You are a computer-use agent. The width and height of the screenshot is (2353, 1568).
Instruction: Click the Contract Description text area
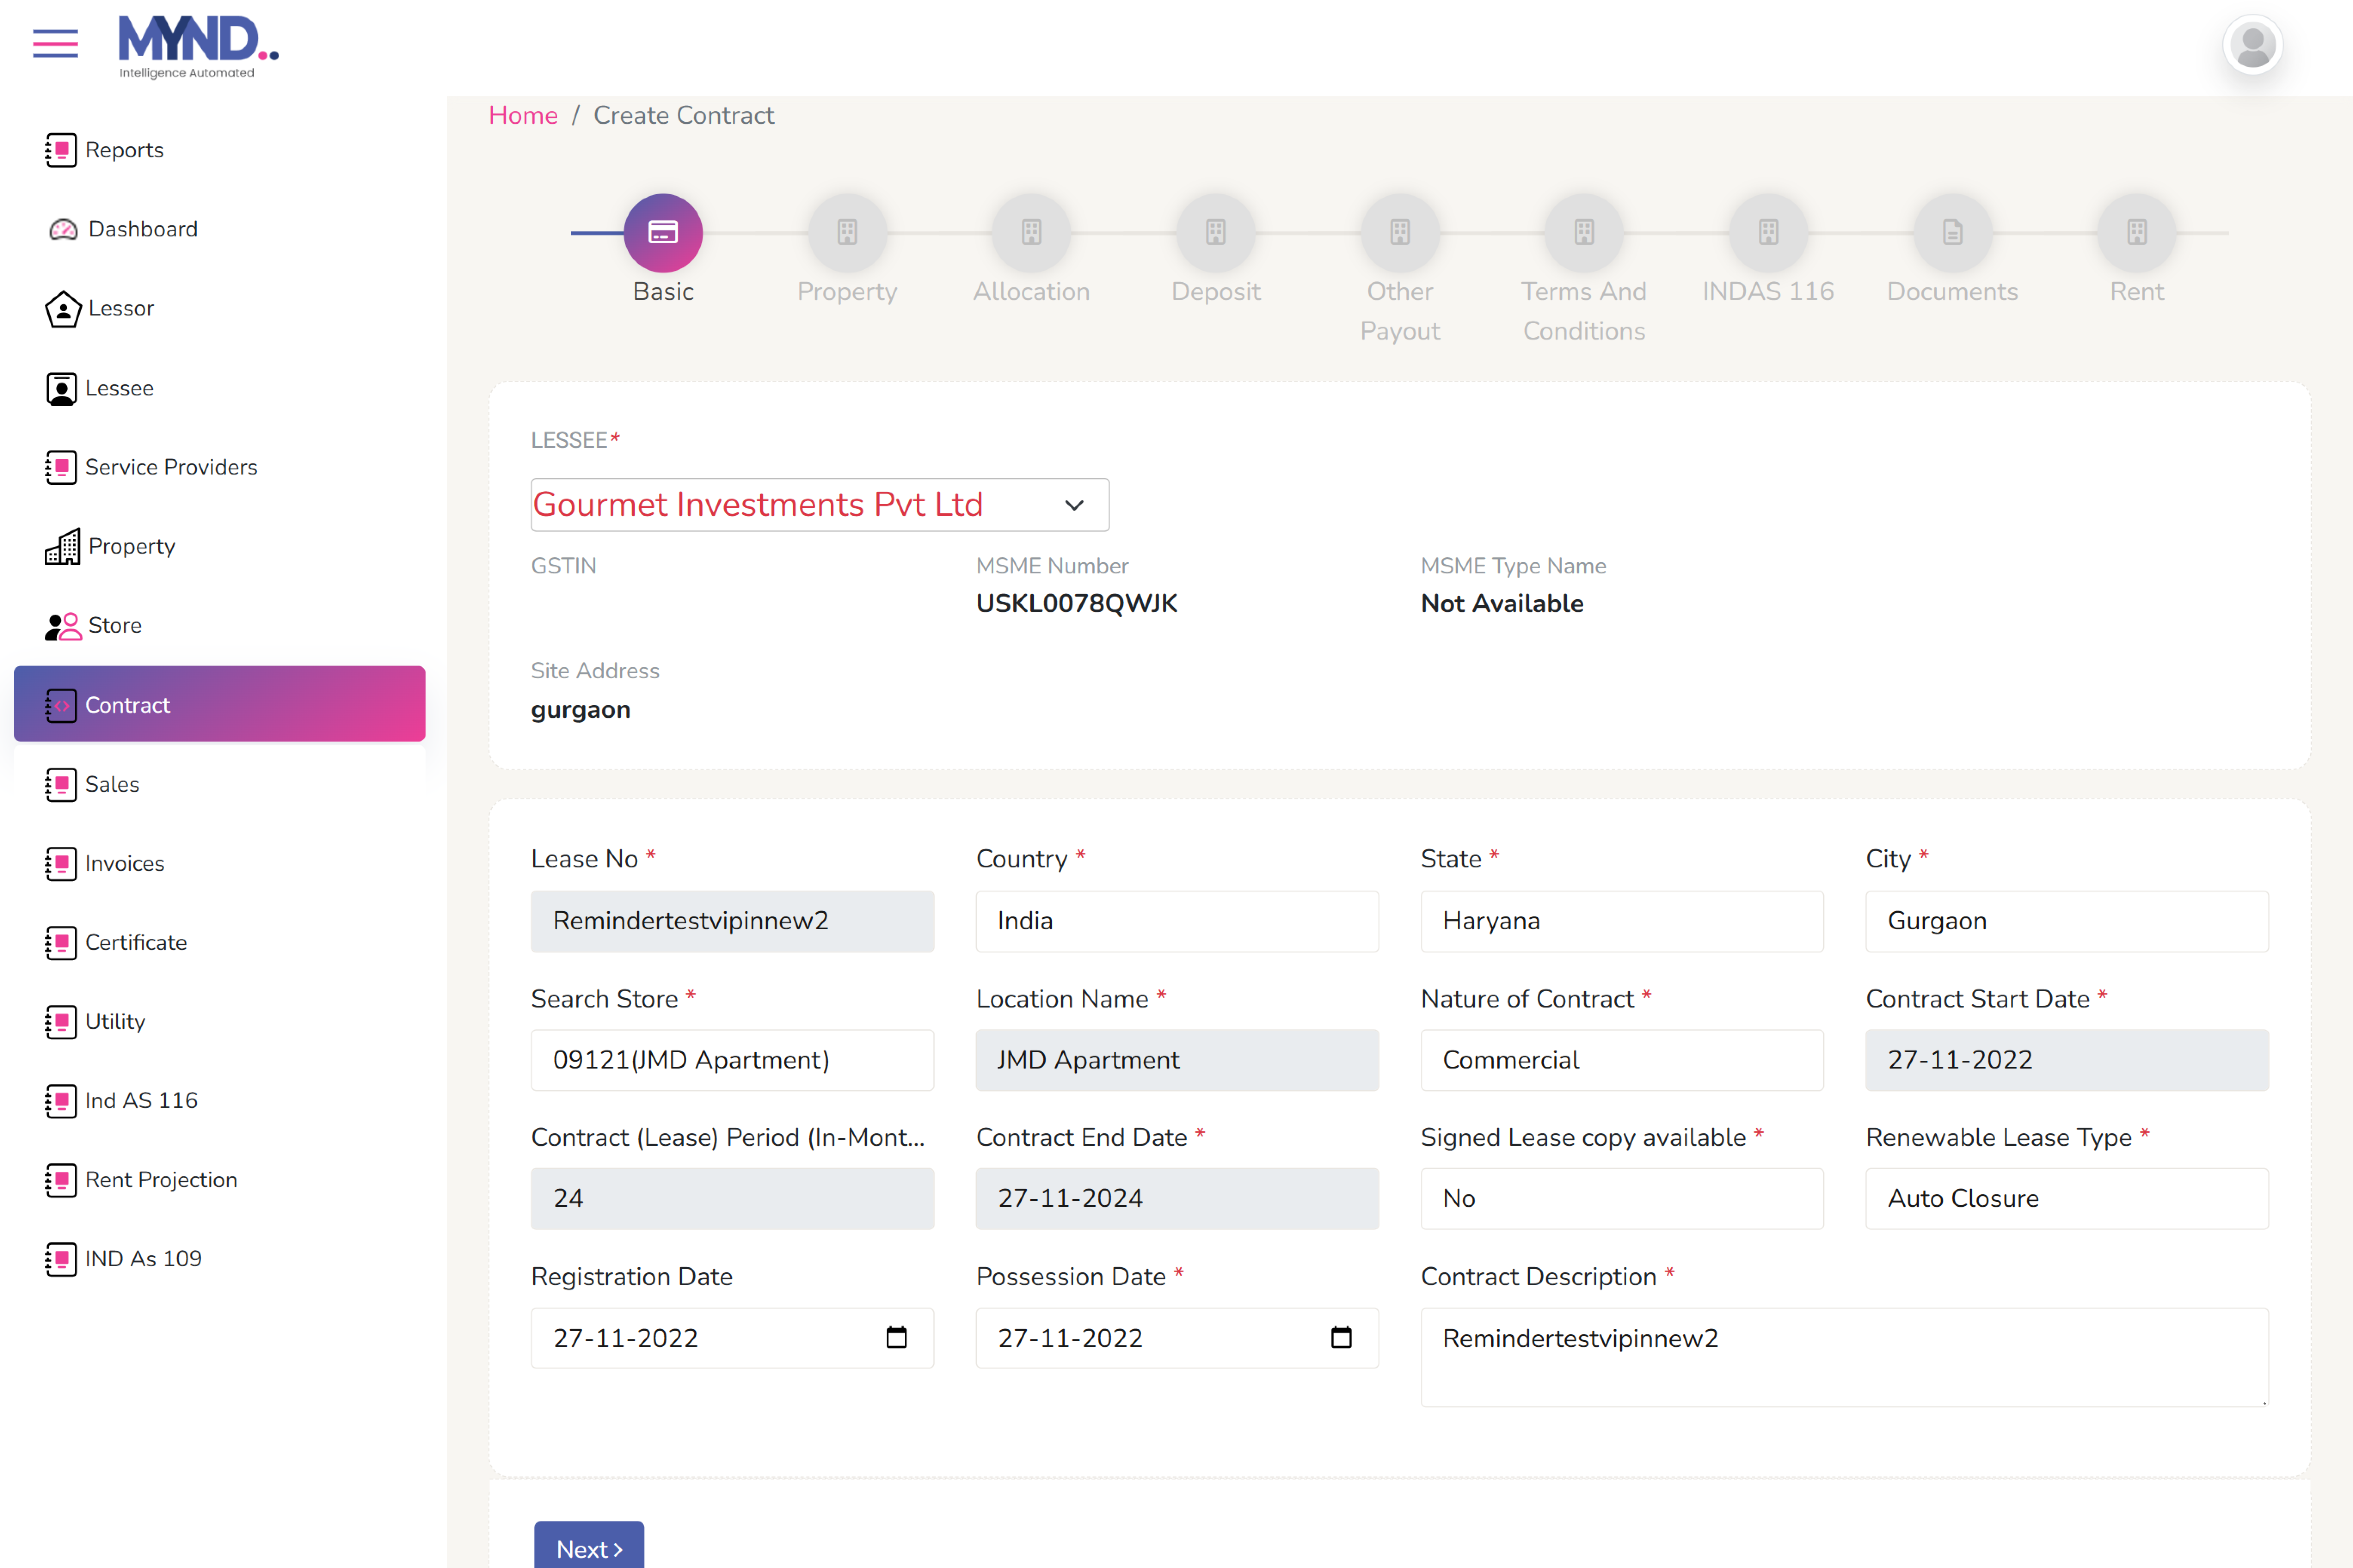point(1844,1356)
